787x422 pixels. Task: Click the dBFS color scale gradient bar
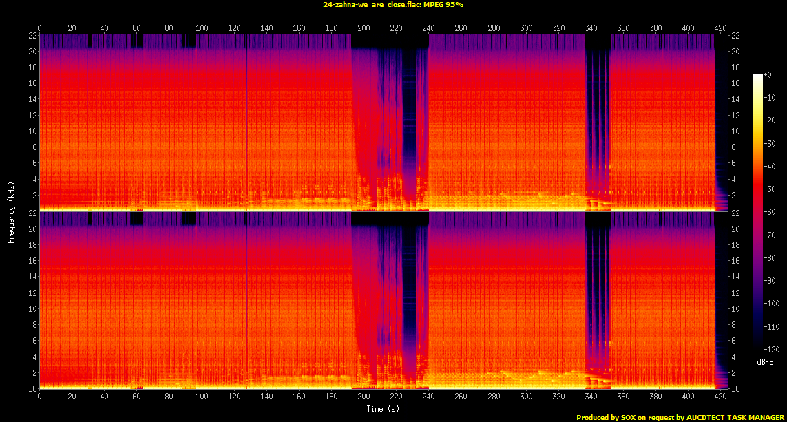[x=757, y=212]
